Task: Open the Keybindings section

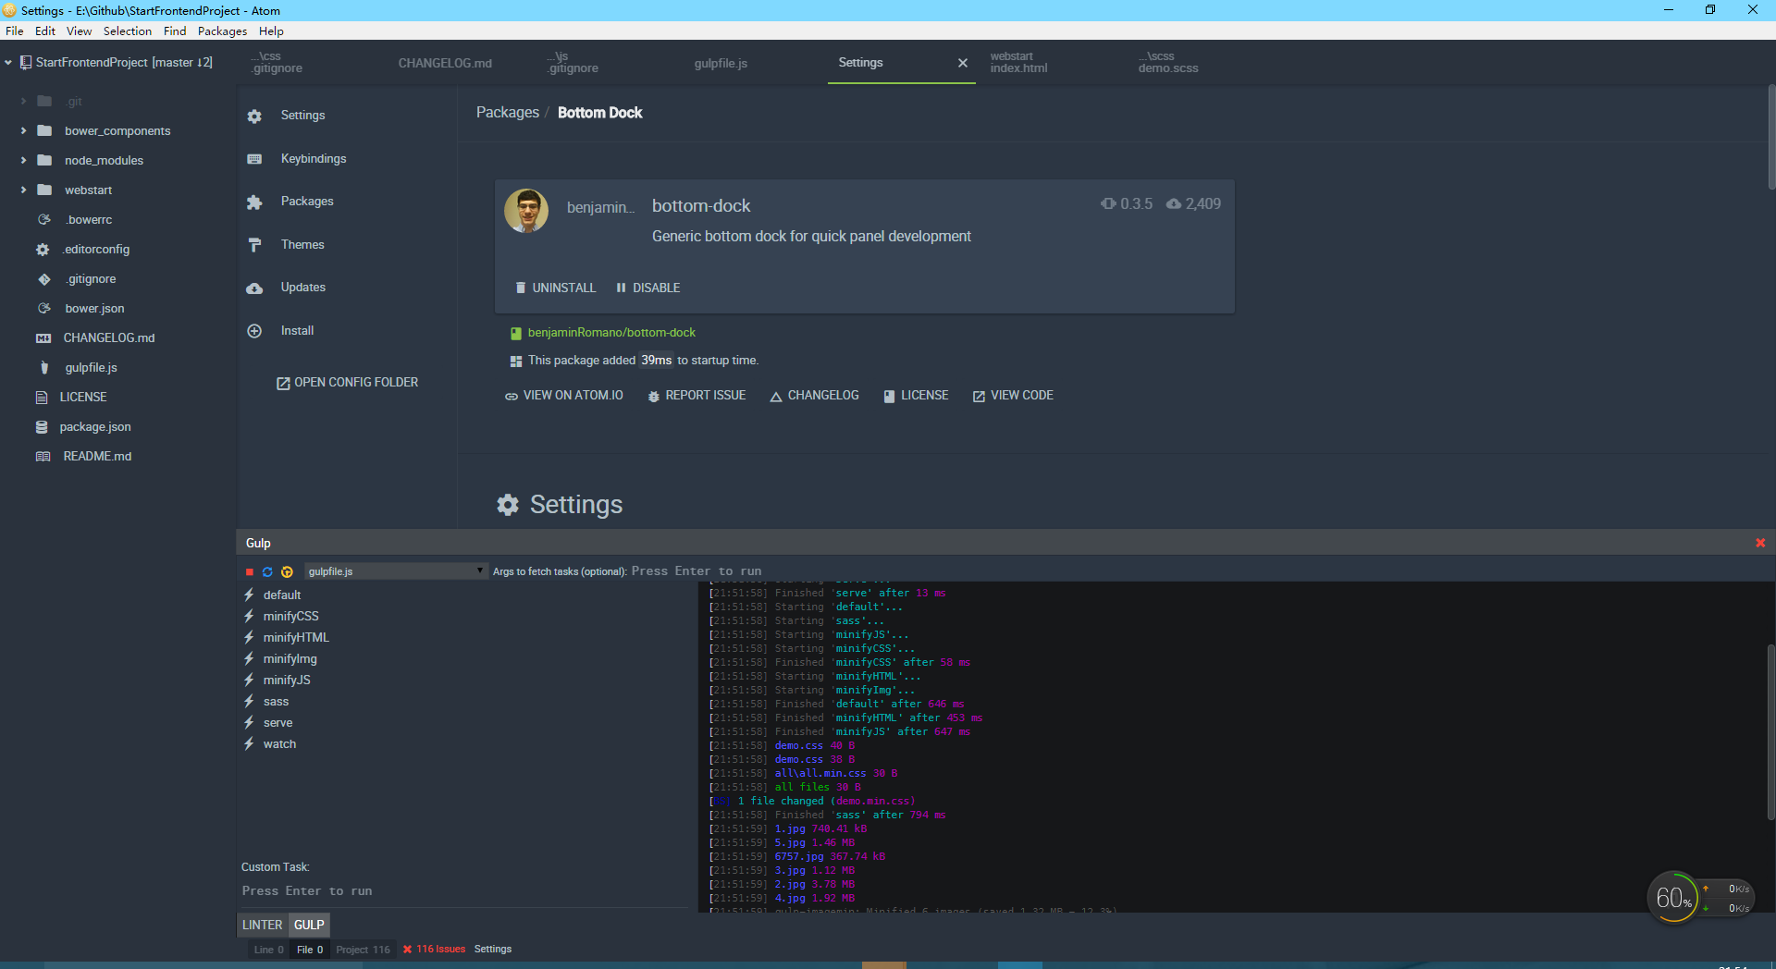Action: (x=314, y=158)
